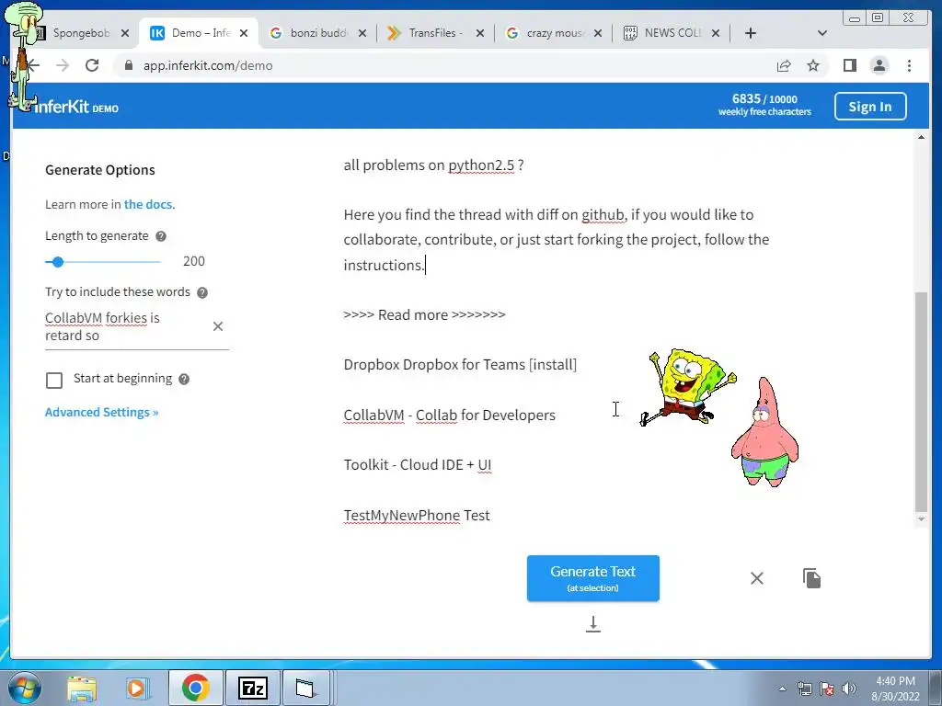Click the include these words text field
This screenshot has width=942, height=706.
125,326
